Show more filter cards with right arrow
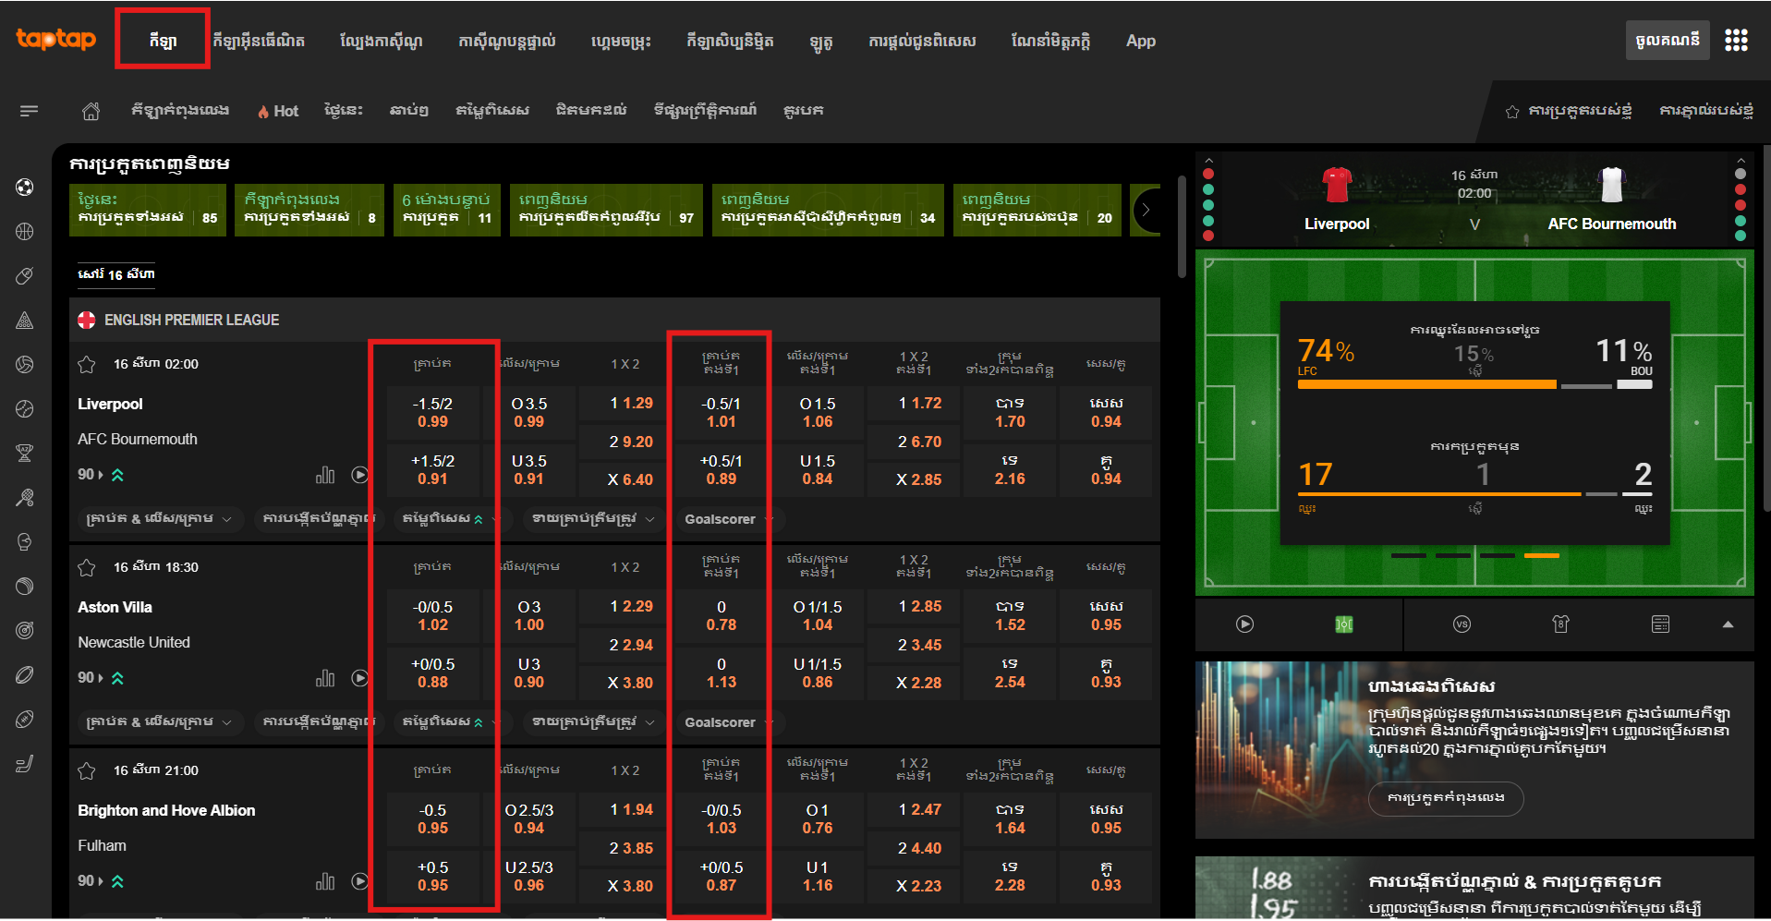The image size is (1771, 921). pos(1146,210)
